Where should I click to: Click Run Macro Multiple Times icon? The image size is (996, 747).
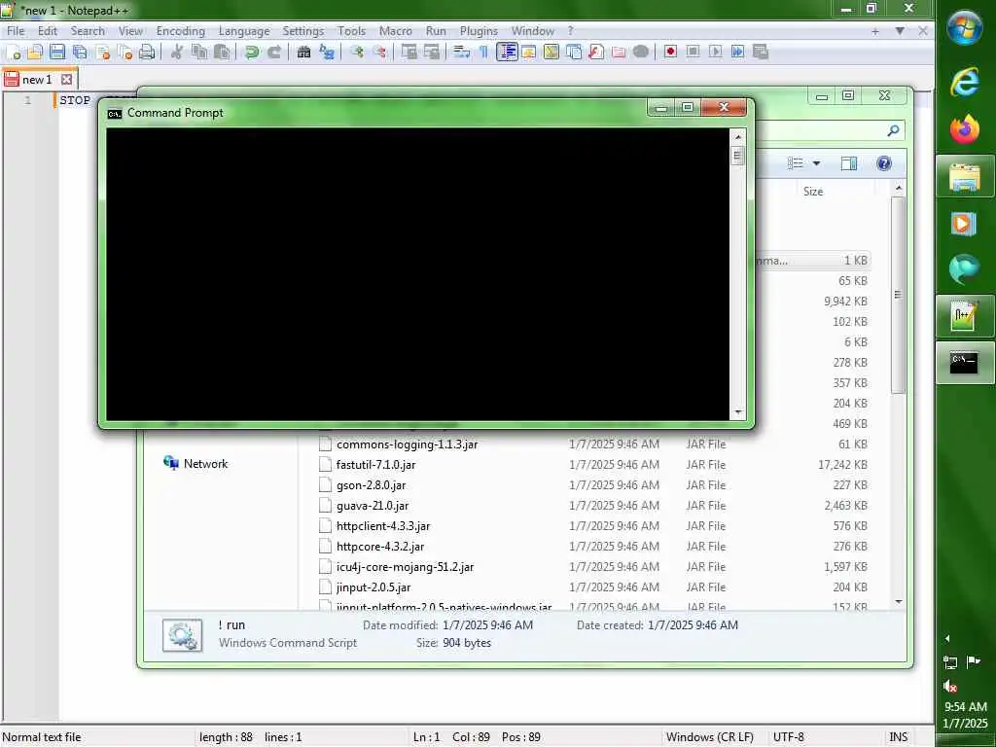click(x=738, y=53)
